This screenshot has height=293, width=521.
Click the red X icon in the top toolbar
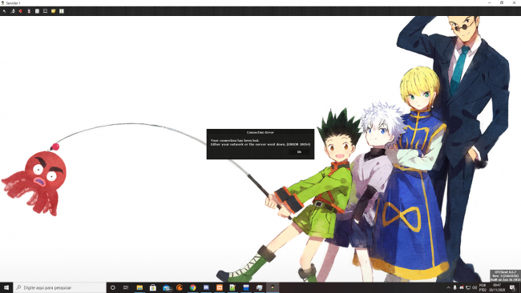pyautogui.click(x=21, y=11)
